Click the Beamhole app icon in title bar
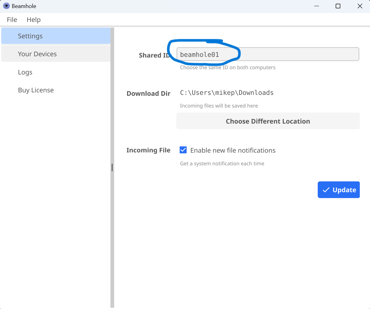370x309 pixels. [x=6, y=6]
